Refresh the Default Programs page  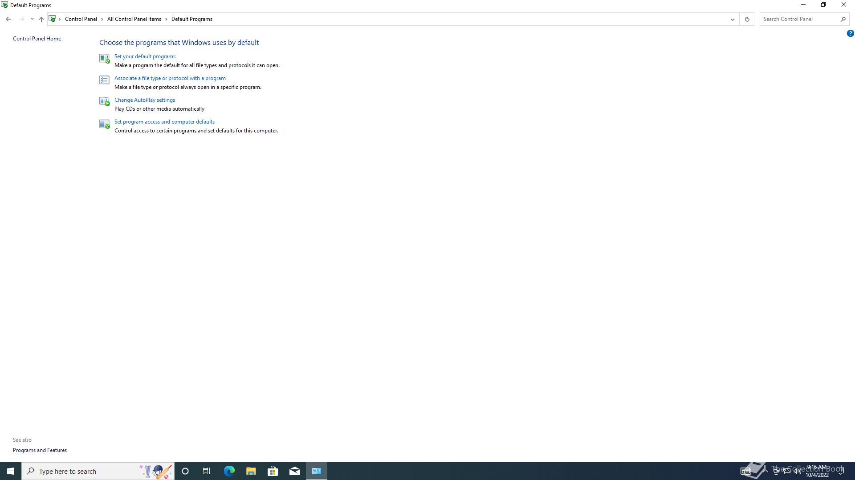747,19
